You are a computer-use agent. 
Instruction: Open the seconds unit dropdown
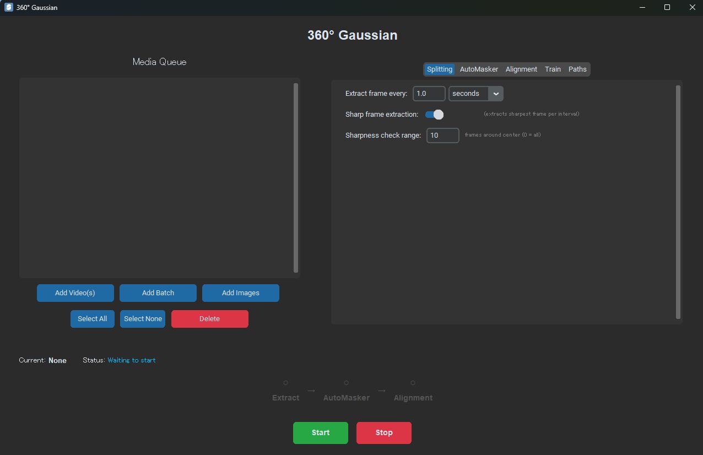click(x=471, y=93)
